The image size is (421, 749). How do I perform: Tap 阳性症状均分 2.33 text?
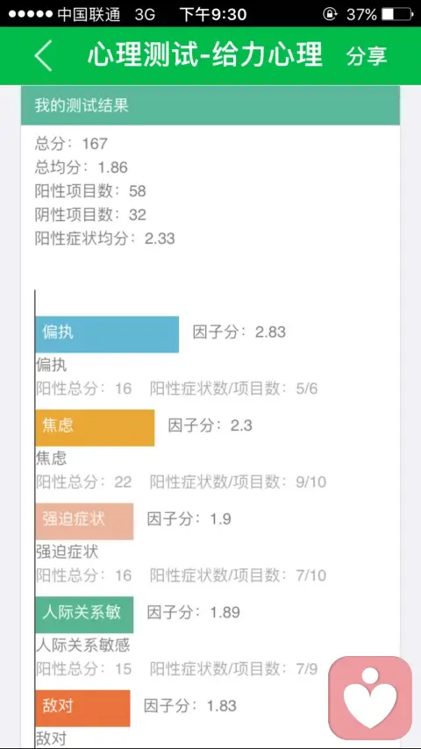pos(104,238)
